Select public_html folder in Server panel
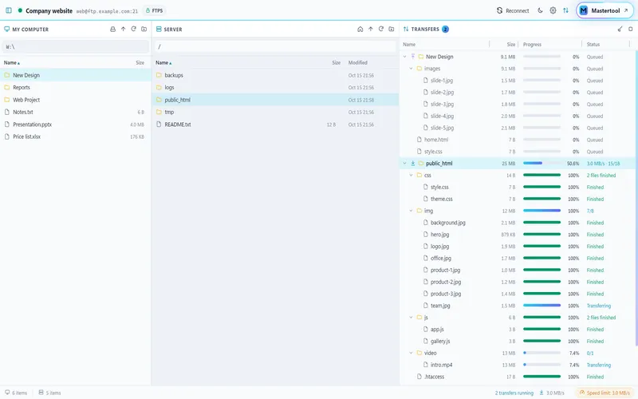The width and height of the screenshot is (638, 399). pyautogui.click(x=275, y=100)
